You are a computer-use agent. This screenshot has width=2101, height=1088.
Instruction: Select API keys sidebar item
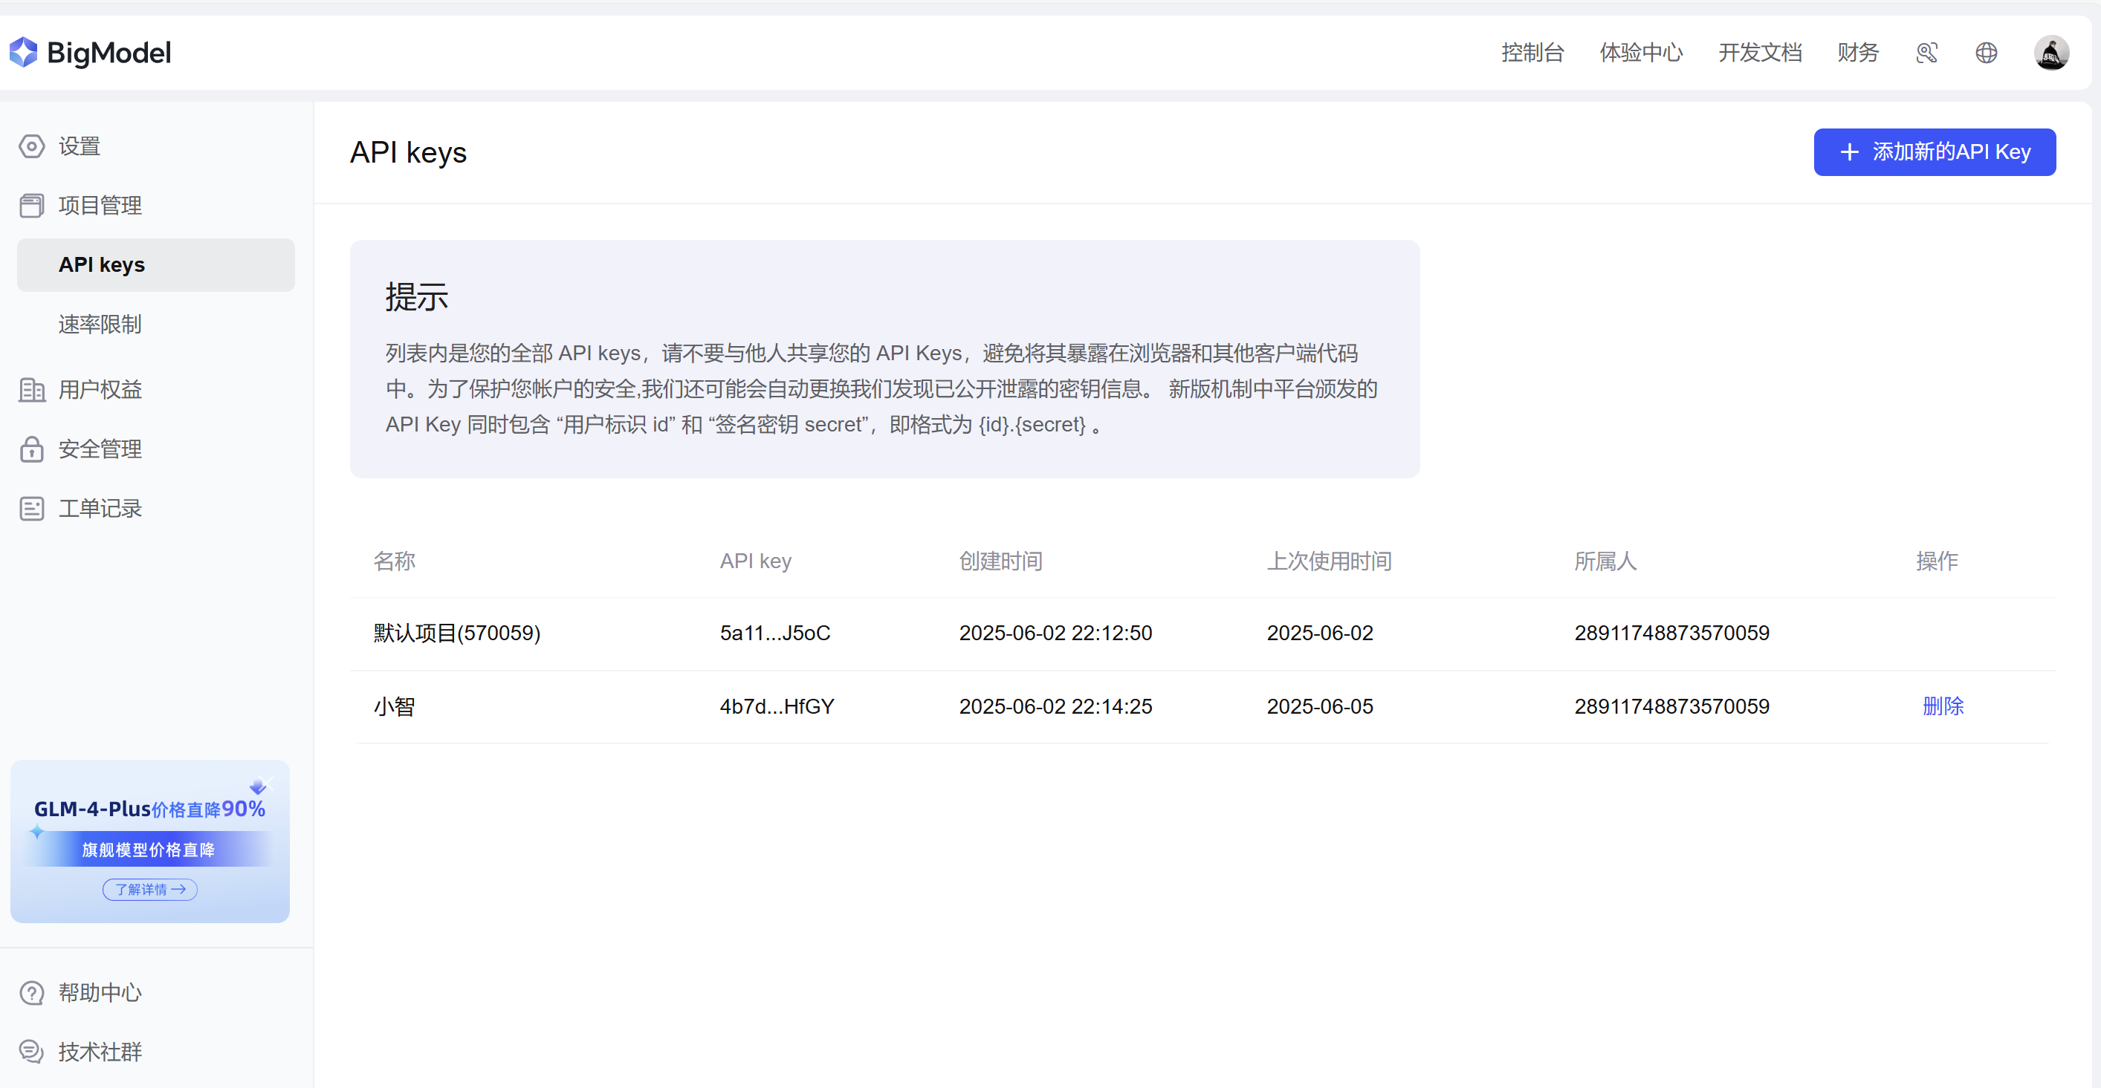pyautogui.click(x=156, y=265)
